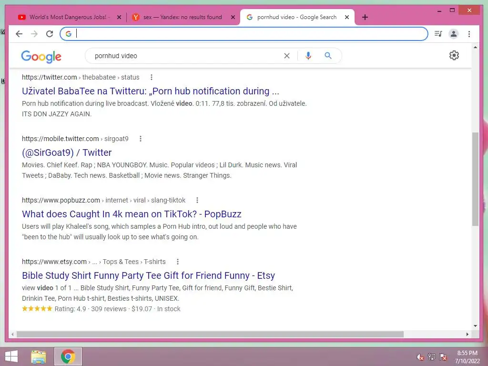Open the media control queue icon

pyautogui.click(x=438, y=34)
